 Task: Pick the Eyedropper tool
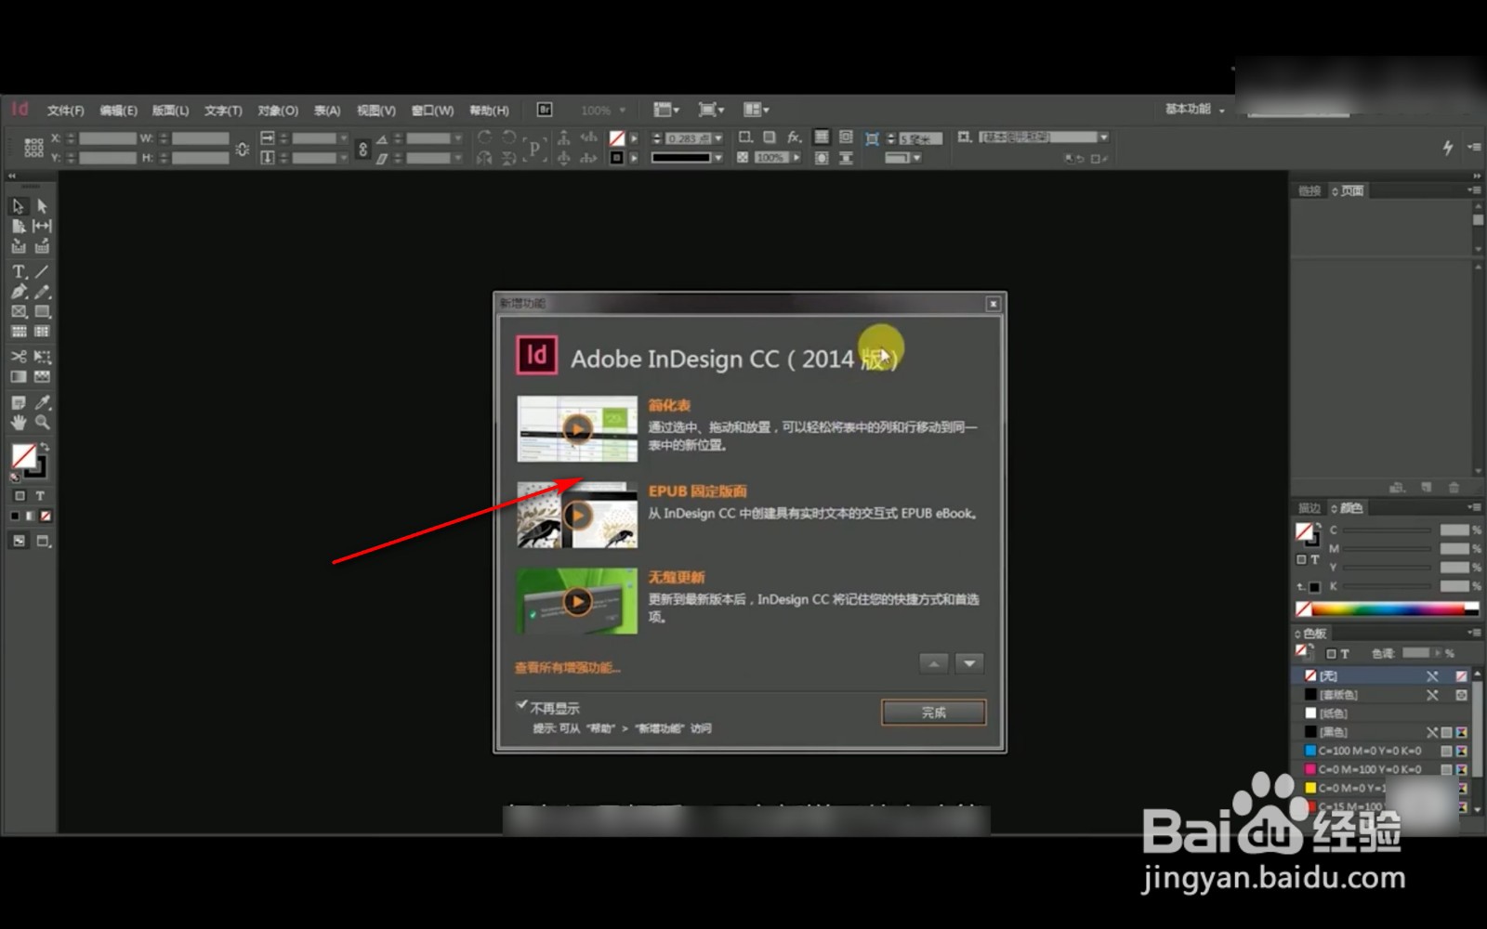click(42, 403)
